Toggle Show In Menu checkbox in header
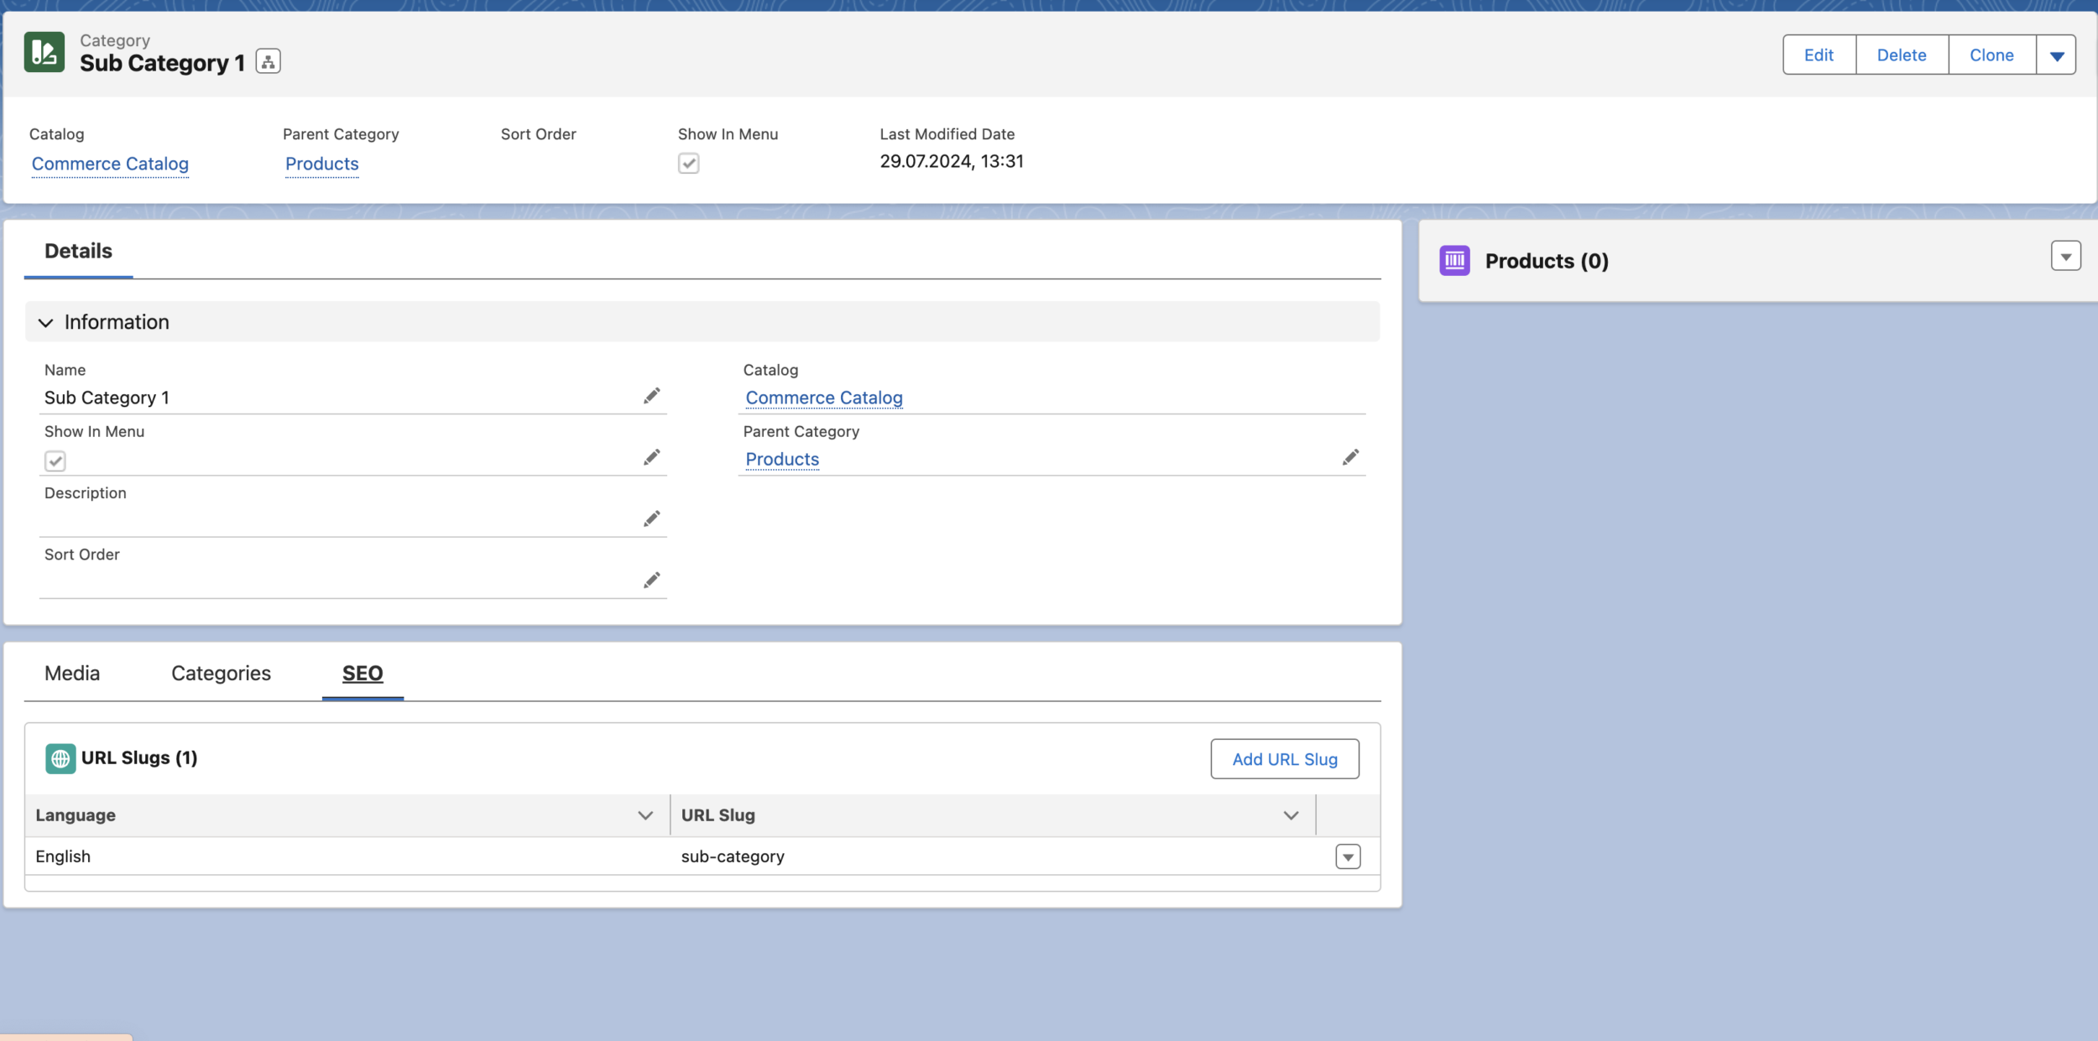 [x=688, y=163]
